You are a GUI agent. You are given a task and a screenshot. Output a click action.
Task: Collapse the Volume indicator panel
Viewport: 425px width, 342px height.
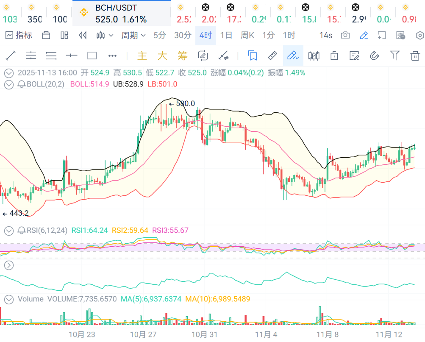coord(8,299)
